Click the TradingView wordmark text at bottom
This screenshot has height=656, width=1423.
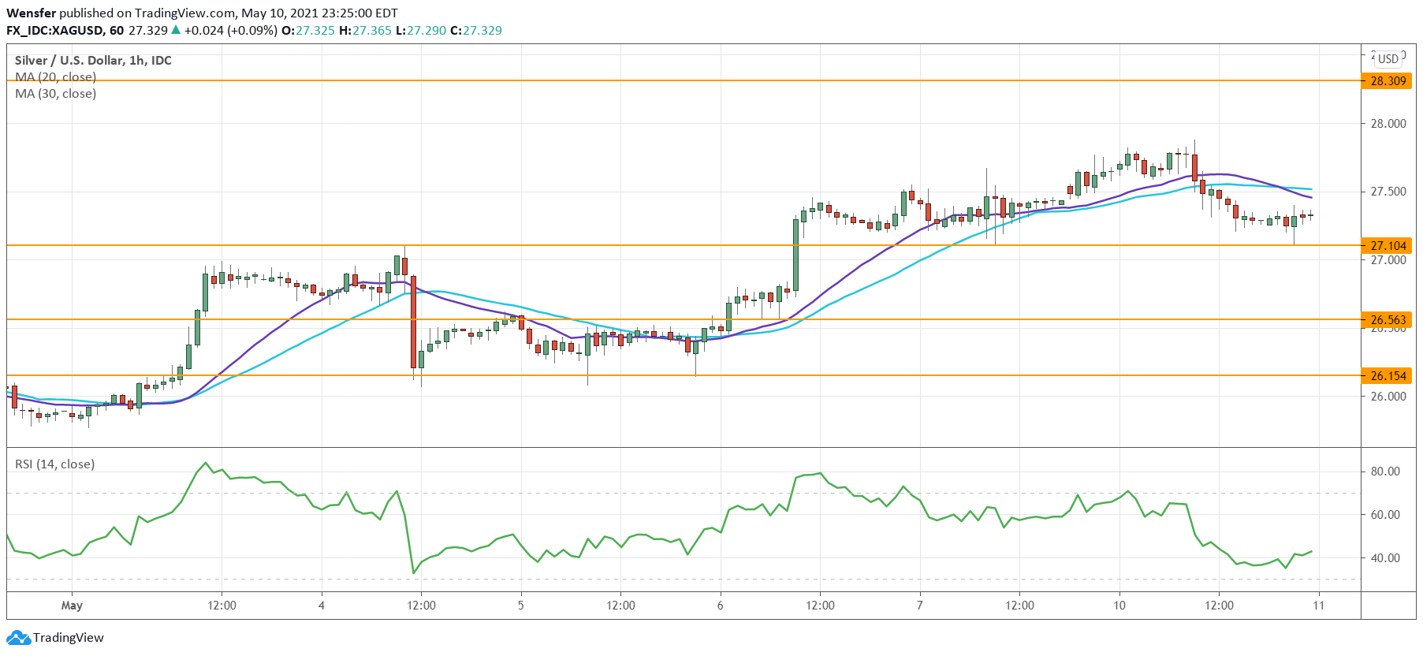pos(69,637)
